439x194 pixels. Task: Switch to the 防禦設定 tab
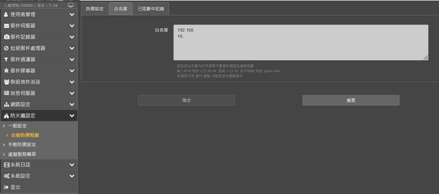point(95,9)
